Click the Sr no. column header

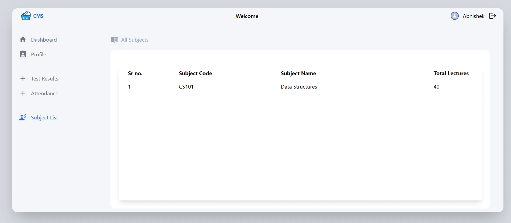135,73
